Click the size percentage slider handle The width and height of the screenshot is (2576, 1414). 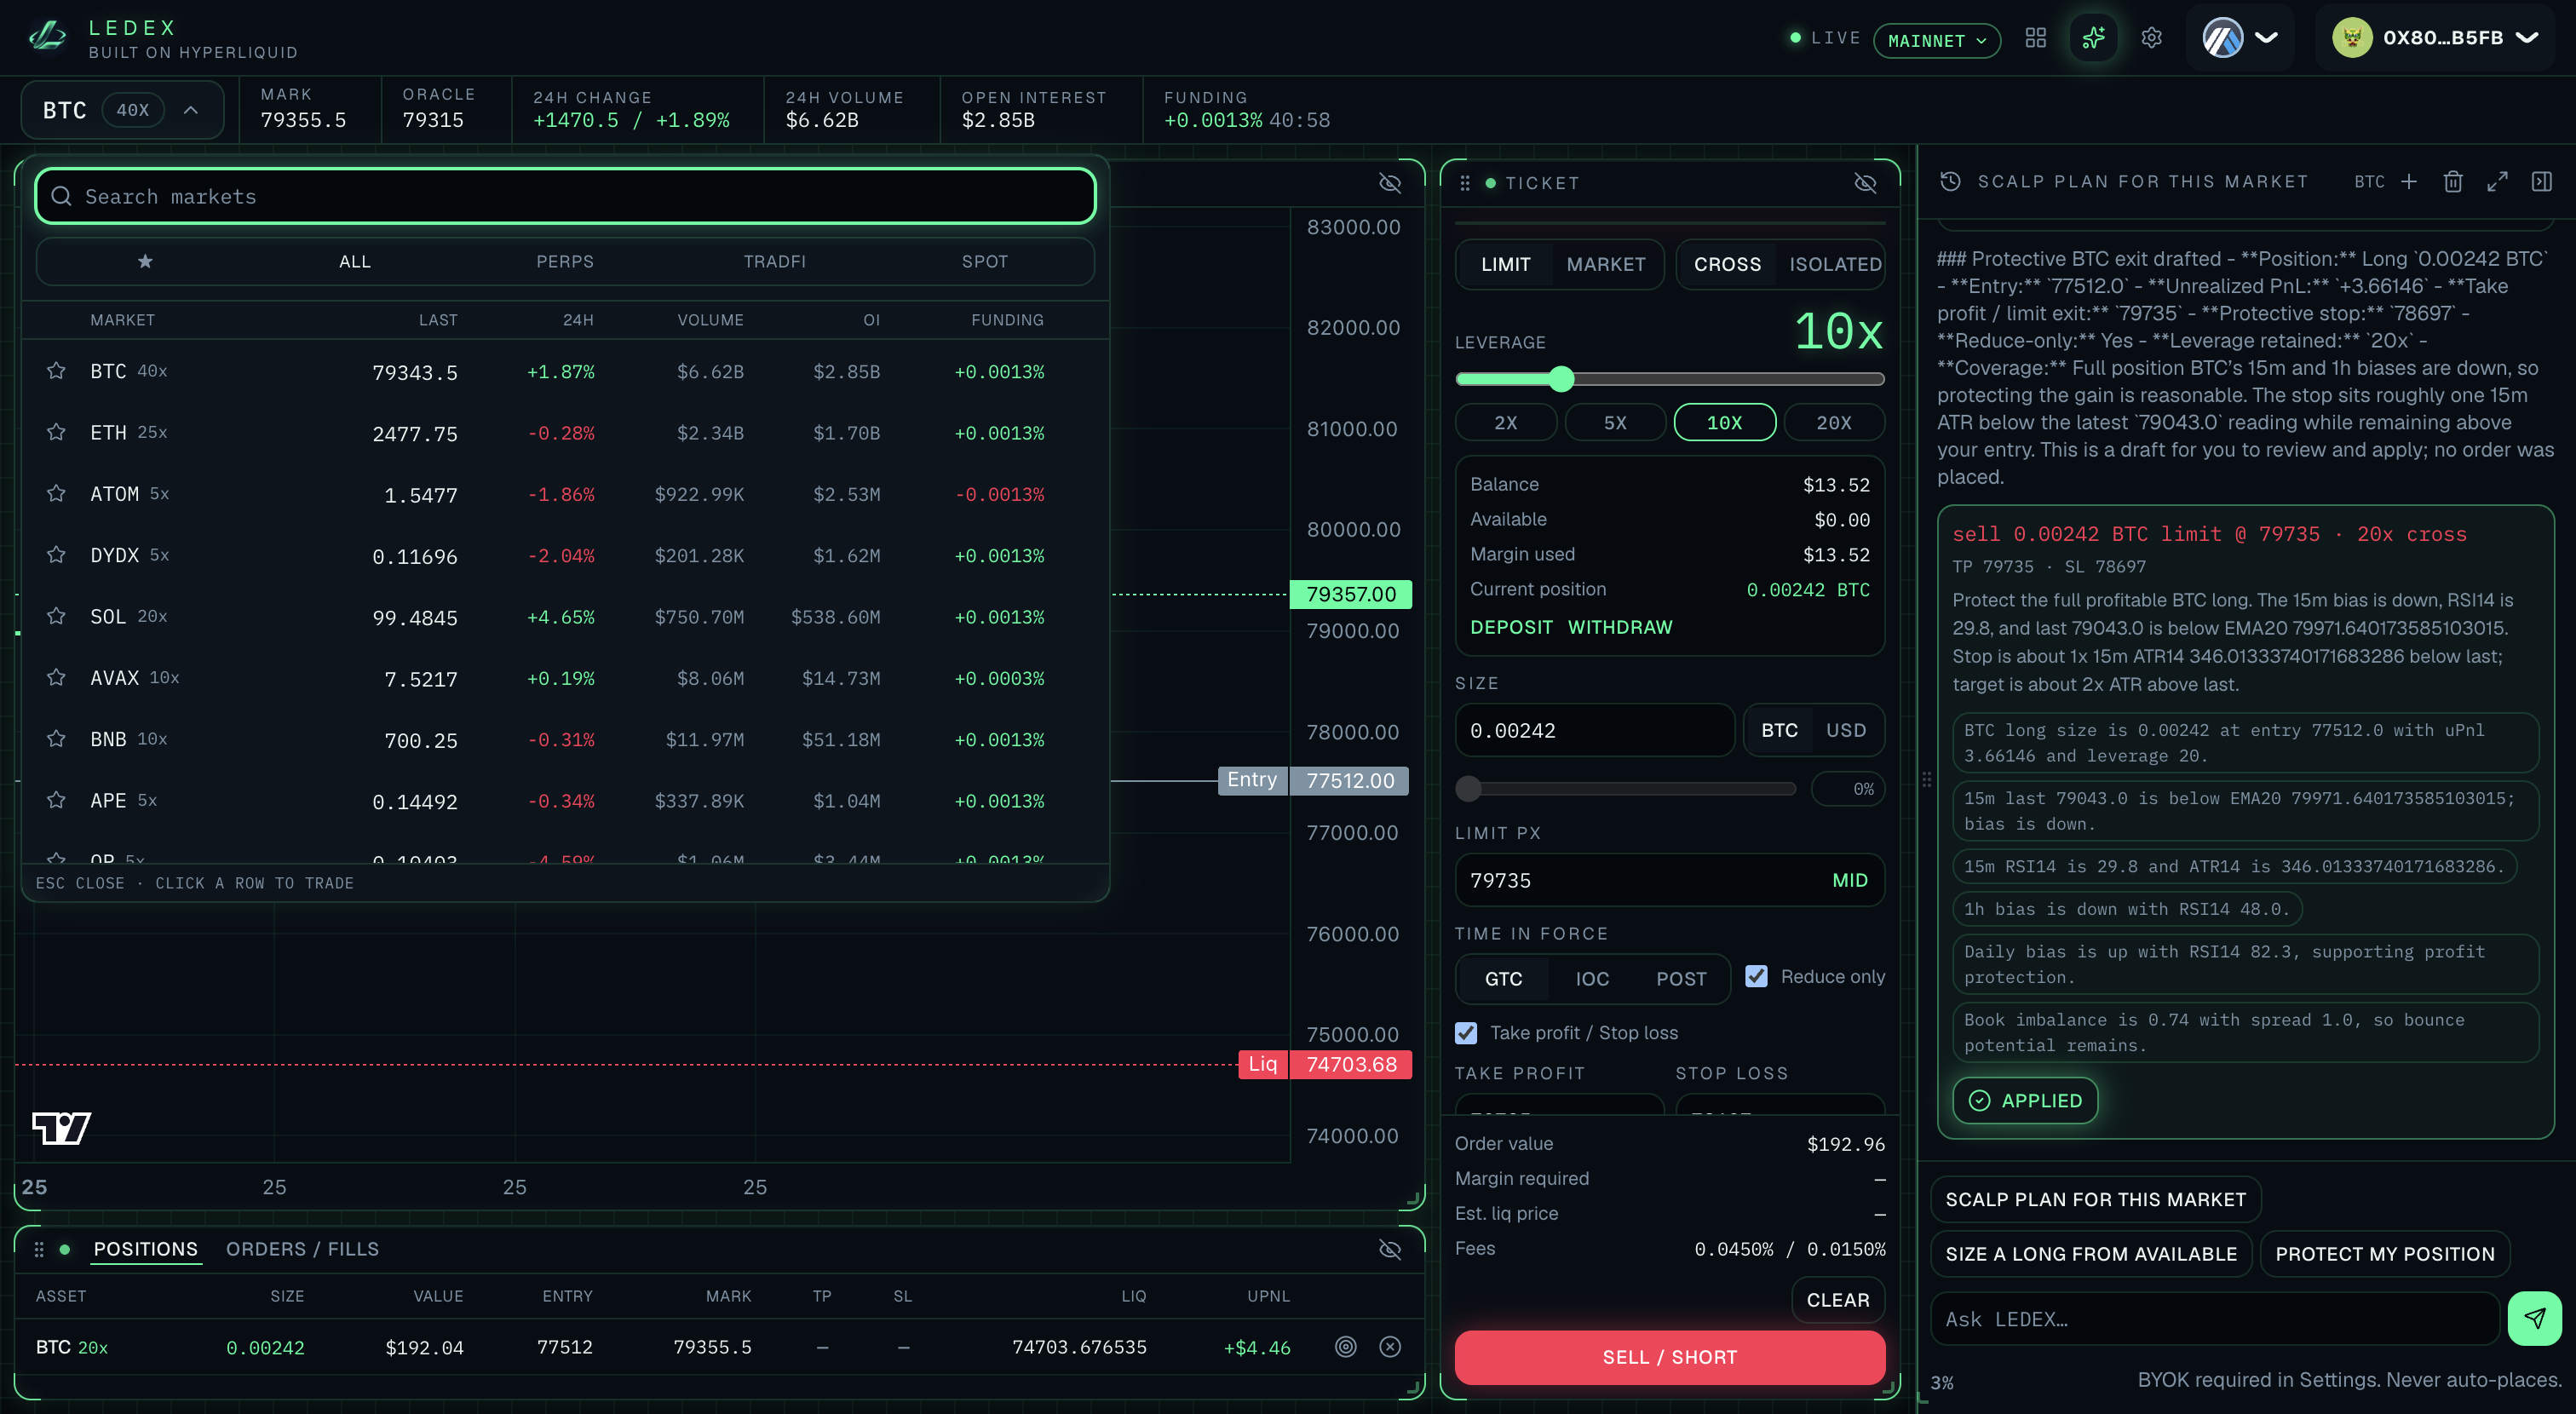(x=1468, y=788)
